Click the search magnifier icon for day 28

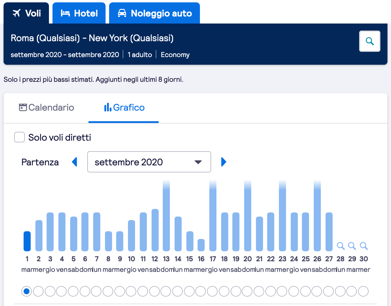[x=341, y=246]
